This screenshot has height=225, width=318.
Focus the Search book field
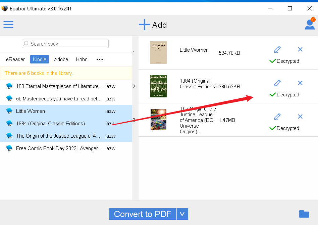65,44
